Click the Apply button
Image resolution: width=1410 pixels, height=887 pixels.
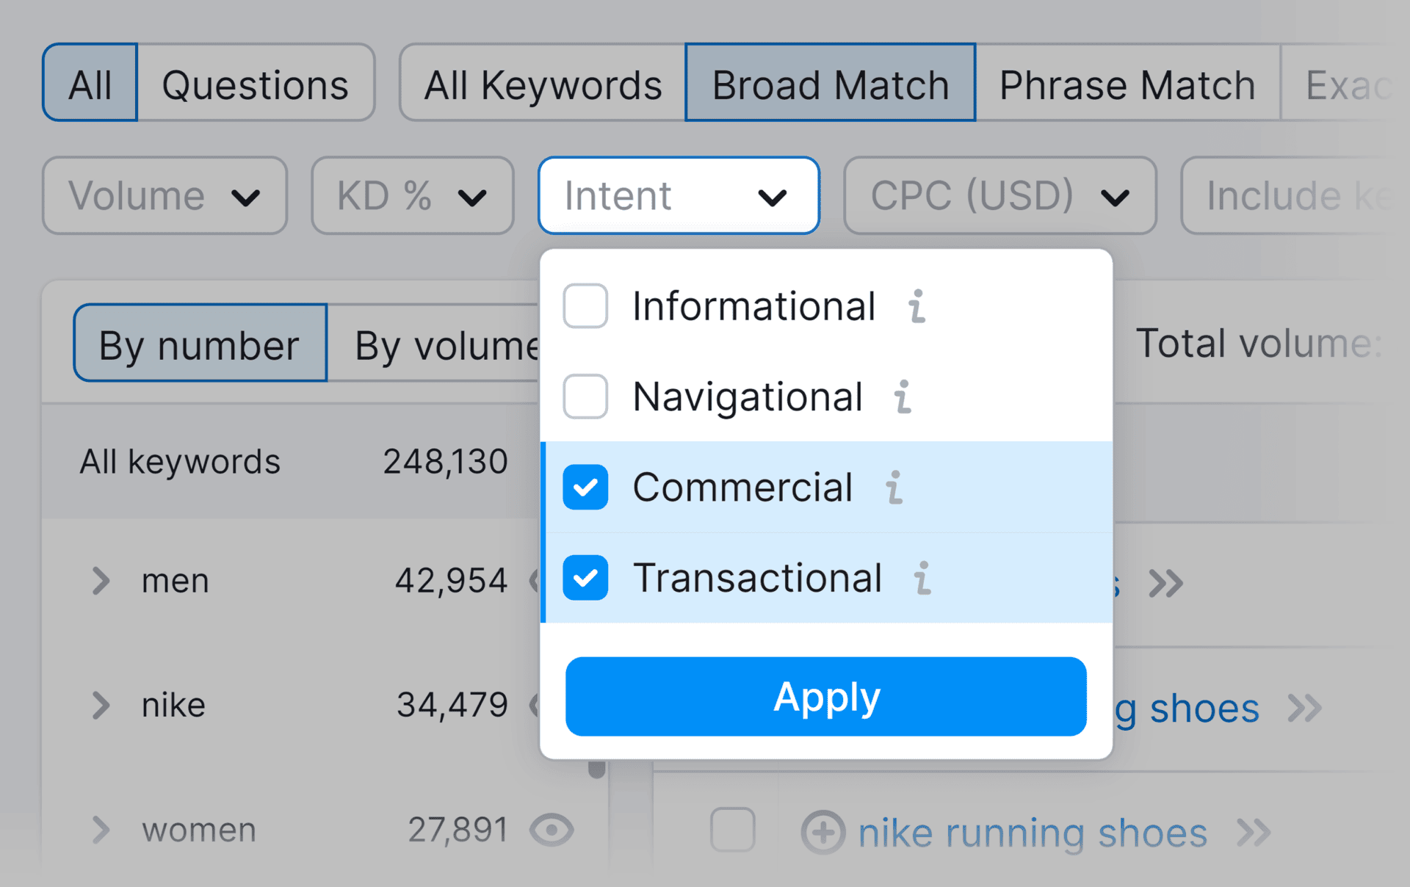point(825,698)
